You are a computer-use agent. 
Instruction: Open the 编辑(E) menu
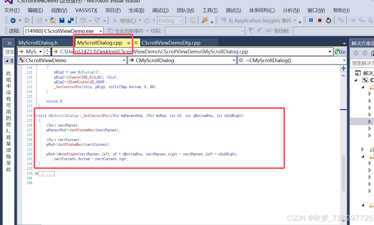click(x=35, y=10)
